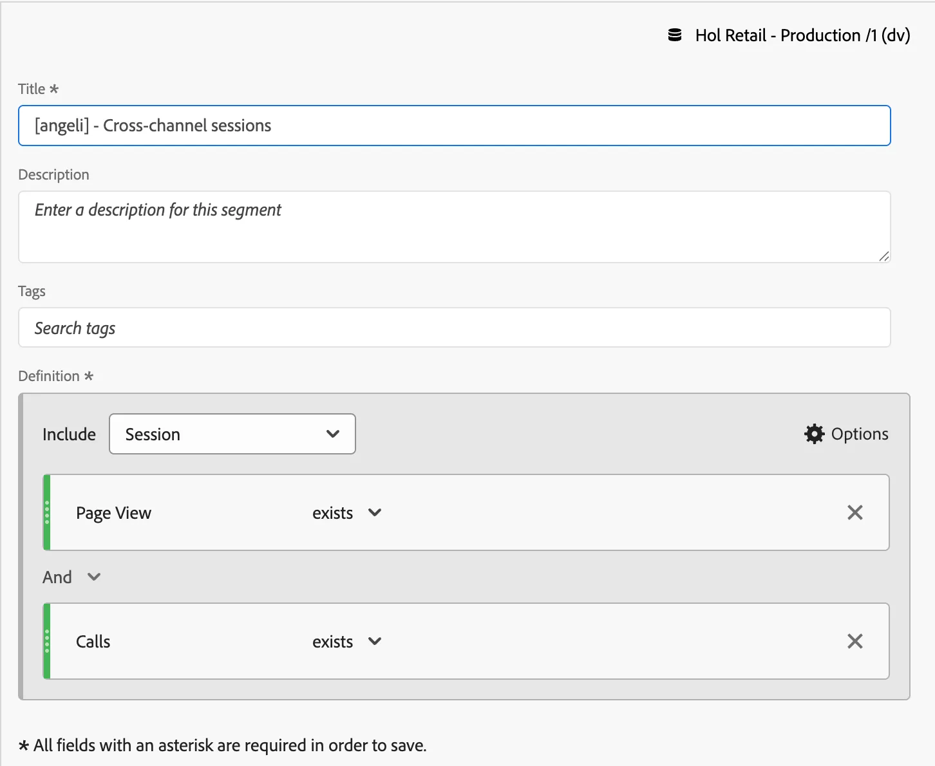Remove the Calls condition
This screenshot has height=766, width=935.
[855, 641]
